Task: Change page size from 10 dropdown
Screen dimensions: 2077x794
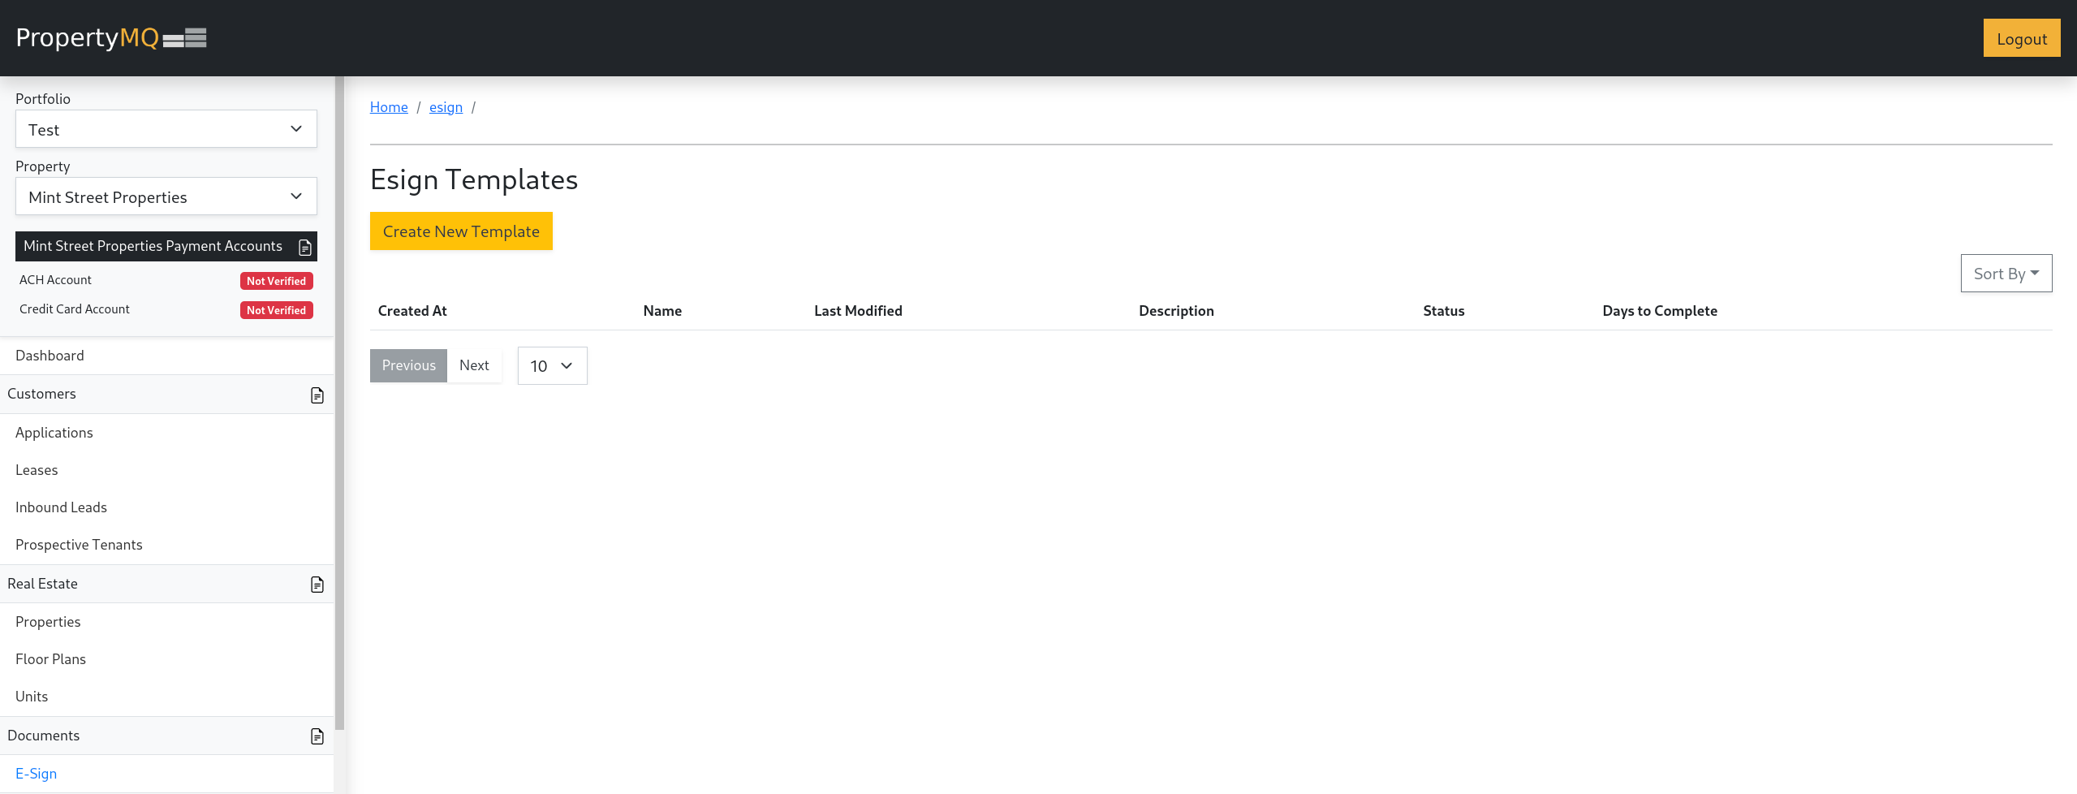Action: [x=552, y=366]
